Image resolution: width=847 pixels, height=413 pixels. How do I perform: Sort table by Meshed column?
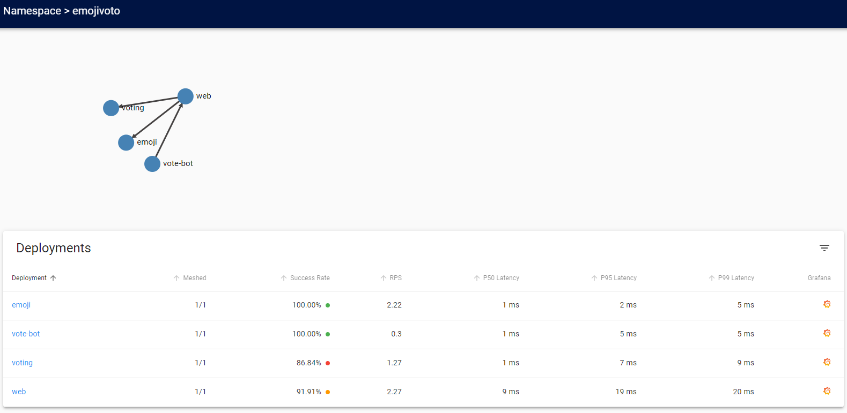pos(190,278)
